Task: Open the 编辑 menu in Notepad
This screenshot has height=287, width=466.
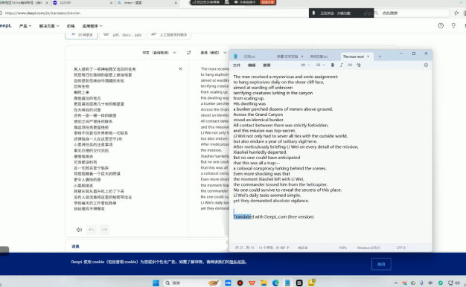Action: [x=252, y=65]
